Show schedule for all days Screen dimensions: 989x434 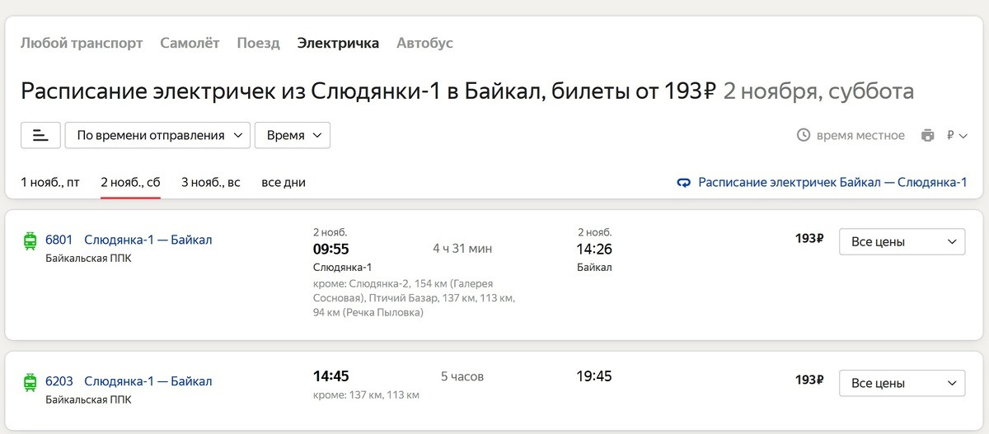click(284, 182)
